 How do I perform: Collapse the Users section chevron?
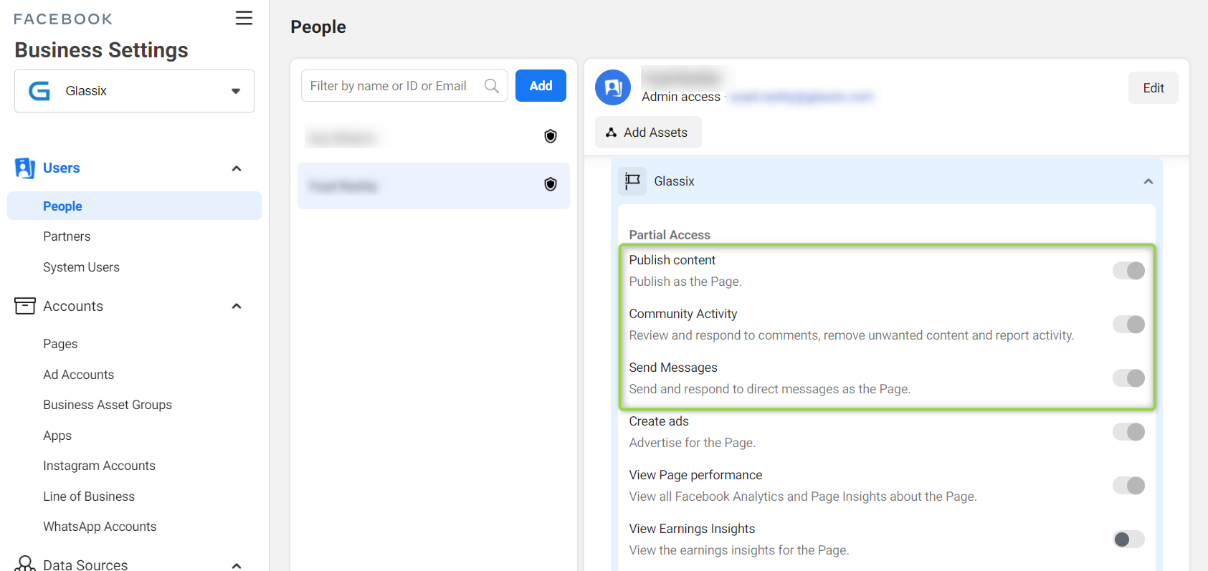coord(237,168)
